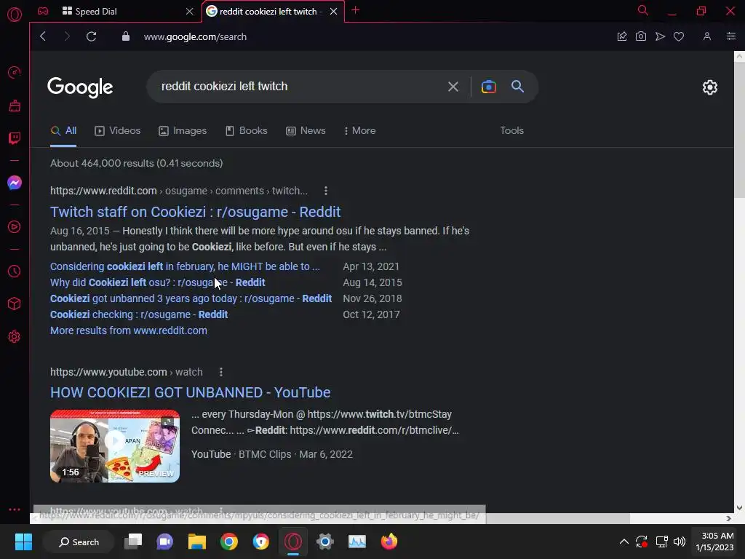
Task: Open GX Control speedometer icon in sidebar
Action: click(x=15, y=72)
